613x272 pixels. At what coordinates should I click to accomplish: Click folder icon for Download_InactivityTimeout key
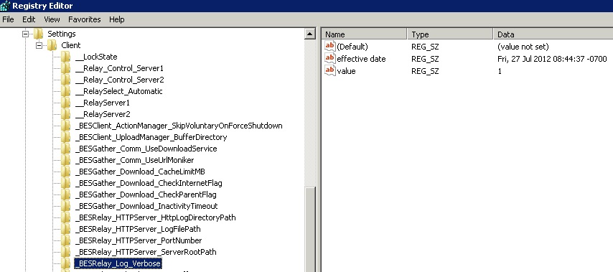(66, 206)
